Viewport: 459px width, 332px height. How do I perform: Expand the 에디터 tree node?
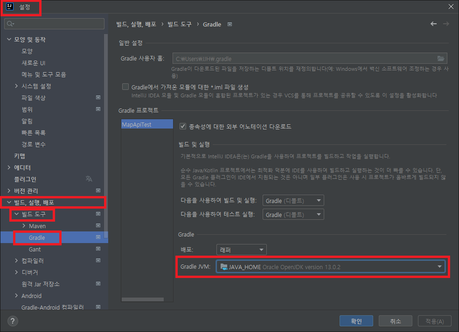pos(9,167)
